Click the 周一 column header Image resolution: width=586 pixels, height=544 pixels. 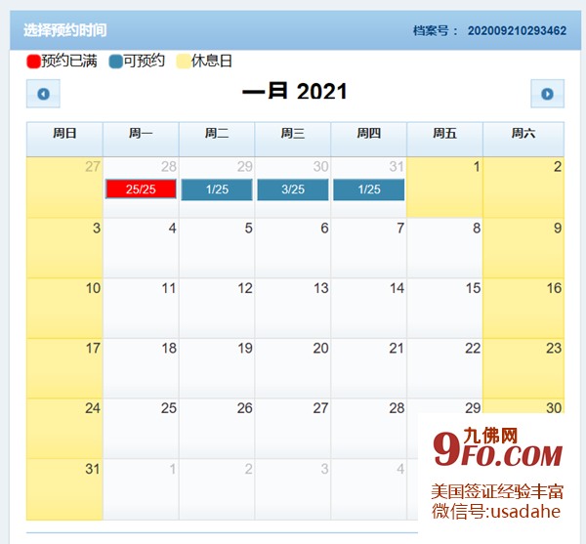coord(141,134)
